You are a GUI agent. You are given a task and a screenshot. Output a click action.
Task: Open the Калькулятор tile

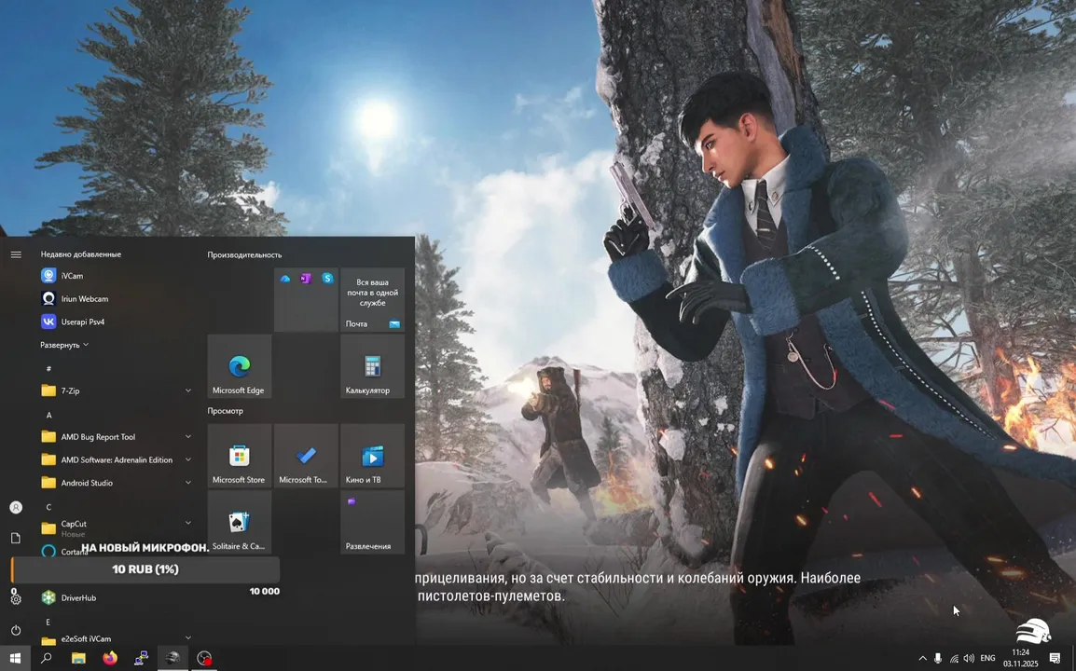373,366
